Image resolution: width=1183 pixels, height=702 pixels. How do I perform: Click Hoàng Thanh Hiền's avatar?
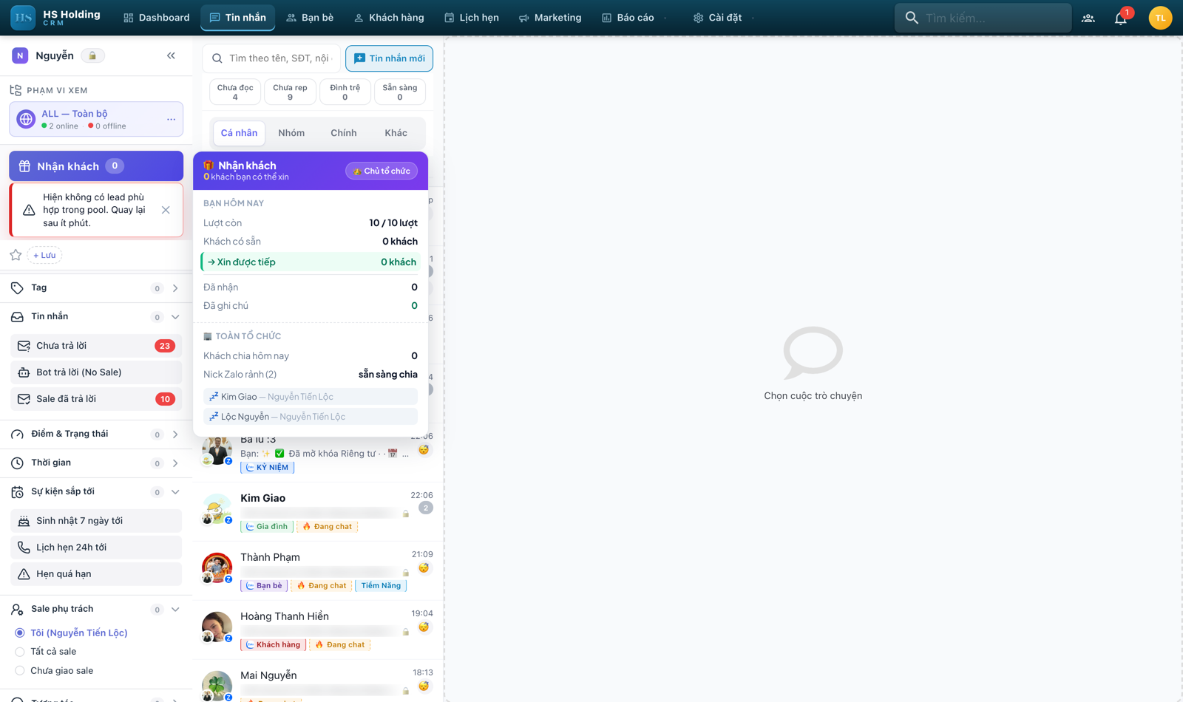click(217, 627)
